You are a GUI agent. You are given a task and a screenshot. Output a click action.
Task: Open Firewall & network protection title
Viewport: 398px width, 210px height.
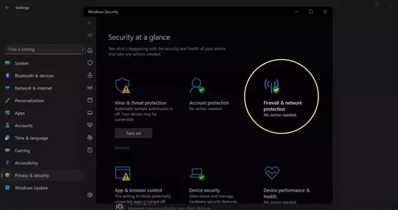point(283,106)
